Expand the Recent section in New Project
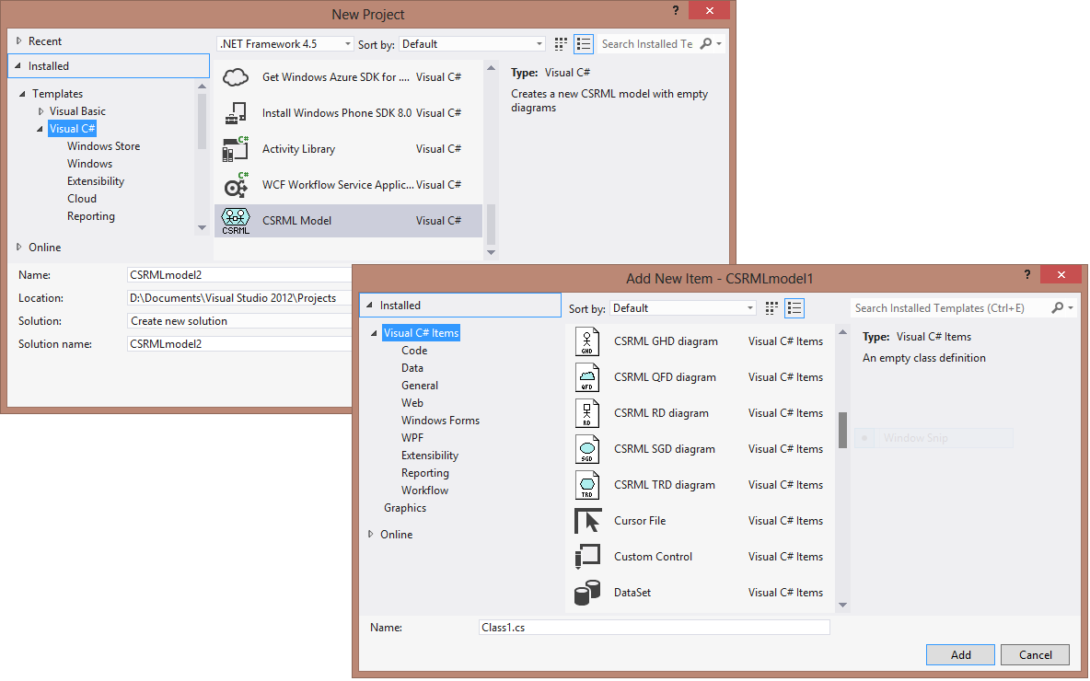The image size is (1090, 681). click(18, 41)
